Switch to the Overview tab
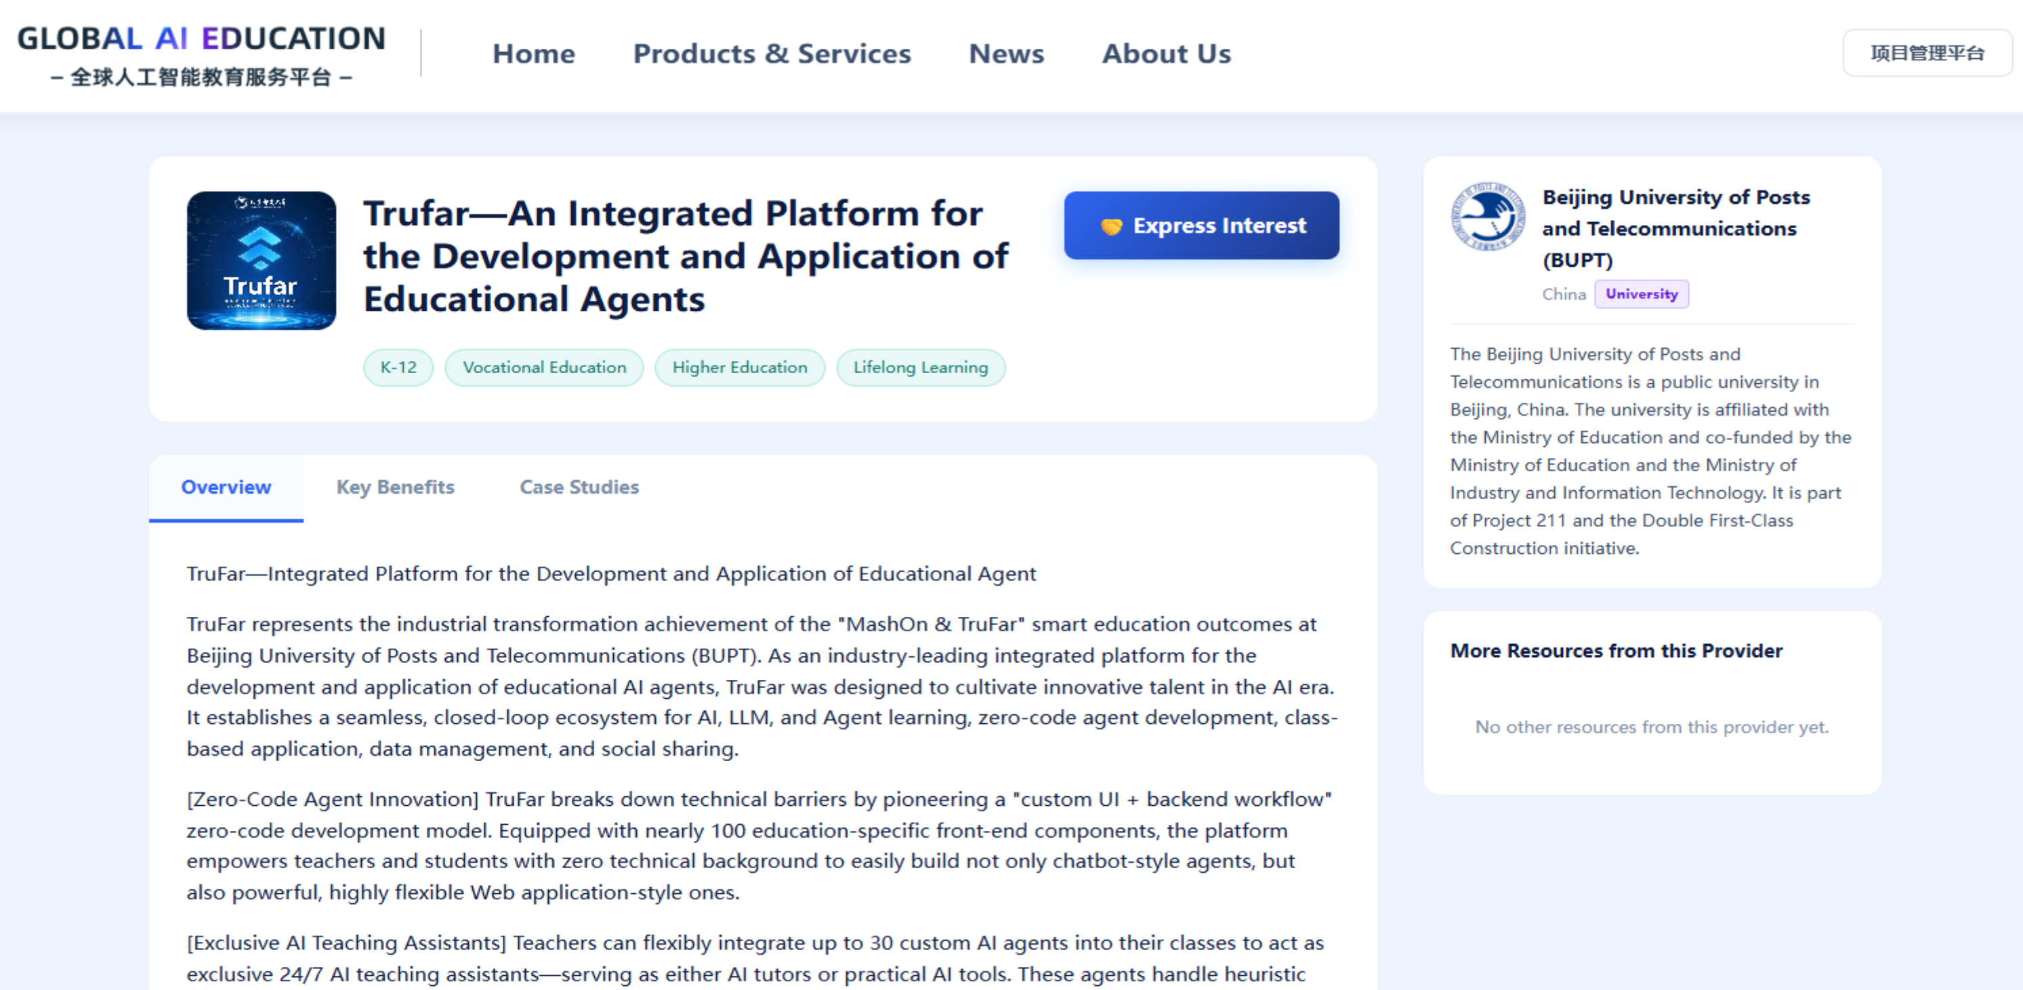2023x990 pixels. point(226,488)
